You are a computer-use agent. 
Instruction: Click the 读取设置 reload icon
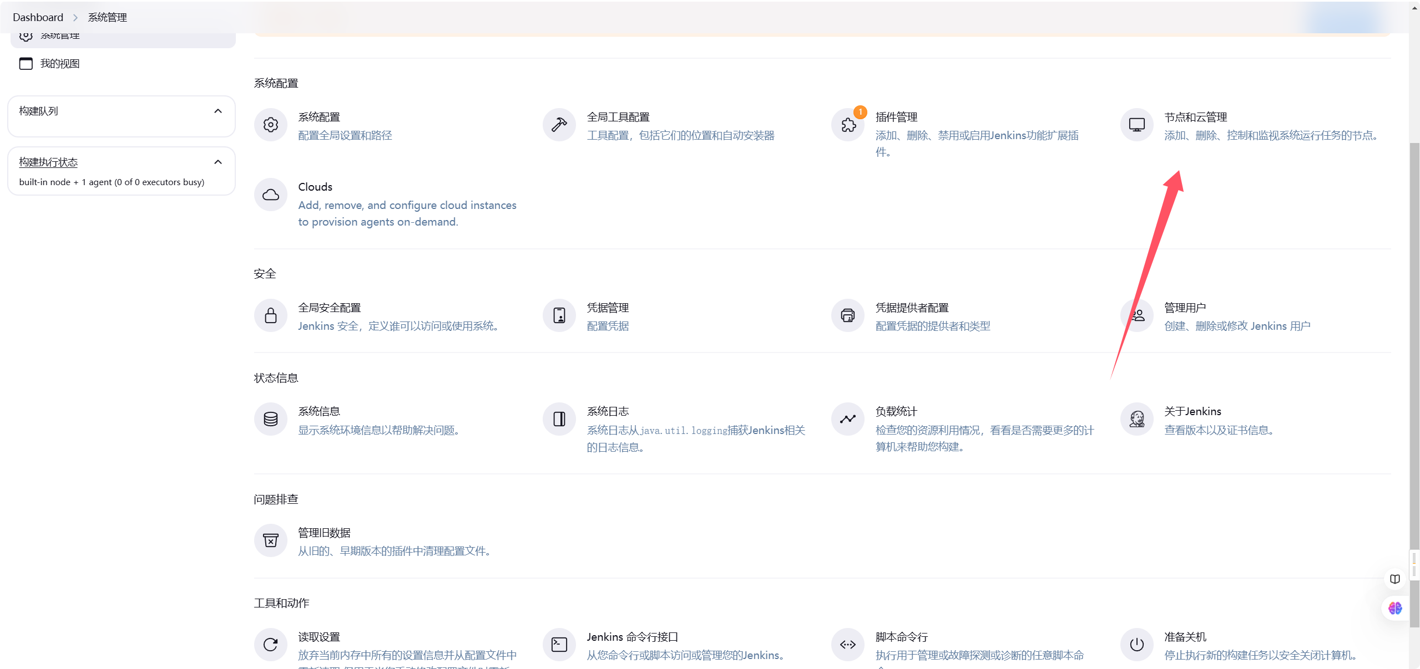click(270, 645)
